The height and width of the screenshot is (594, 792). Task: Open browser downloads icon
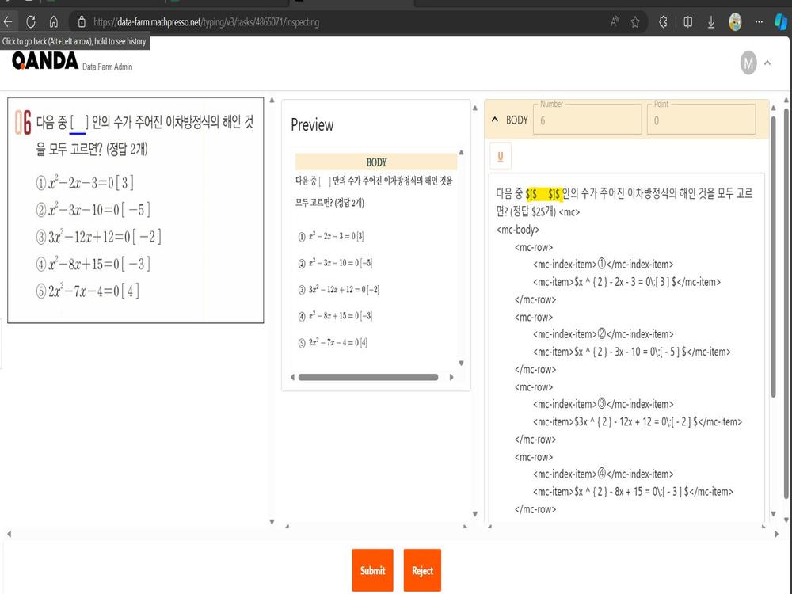710,21
